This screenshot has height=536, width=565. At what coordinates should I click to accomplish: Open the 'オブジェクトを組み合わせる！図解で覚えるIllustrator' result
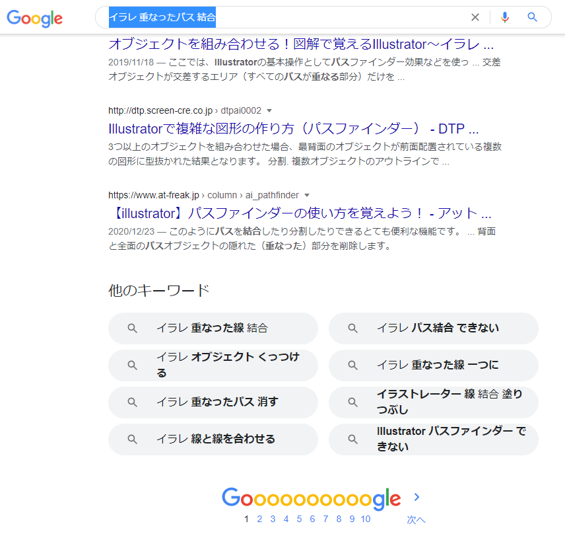[301, 44]
